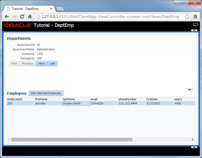
Task: Maximize the browser window
Action: tap(185, 3)
